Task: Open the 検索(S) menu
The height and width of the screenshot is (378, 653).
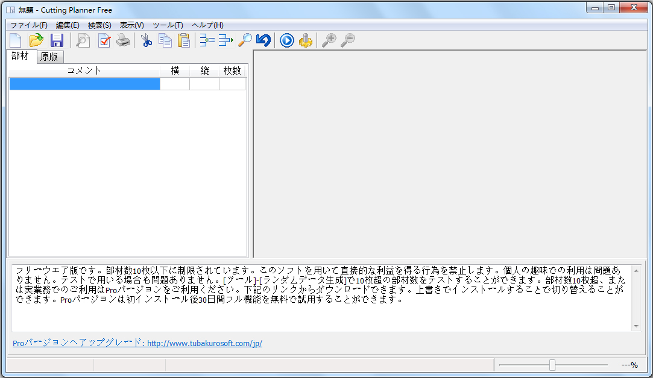Action: (x=99, y=25)
